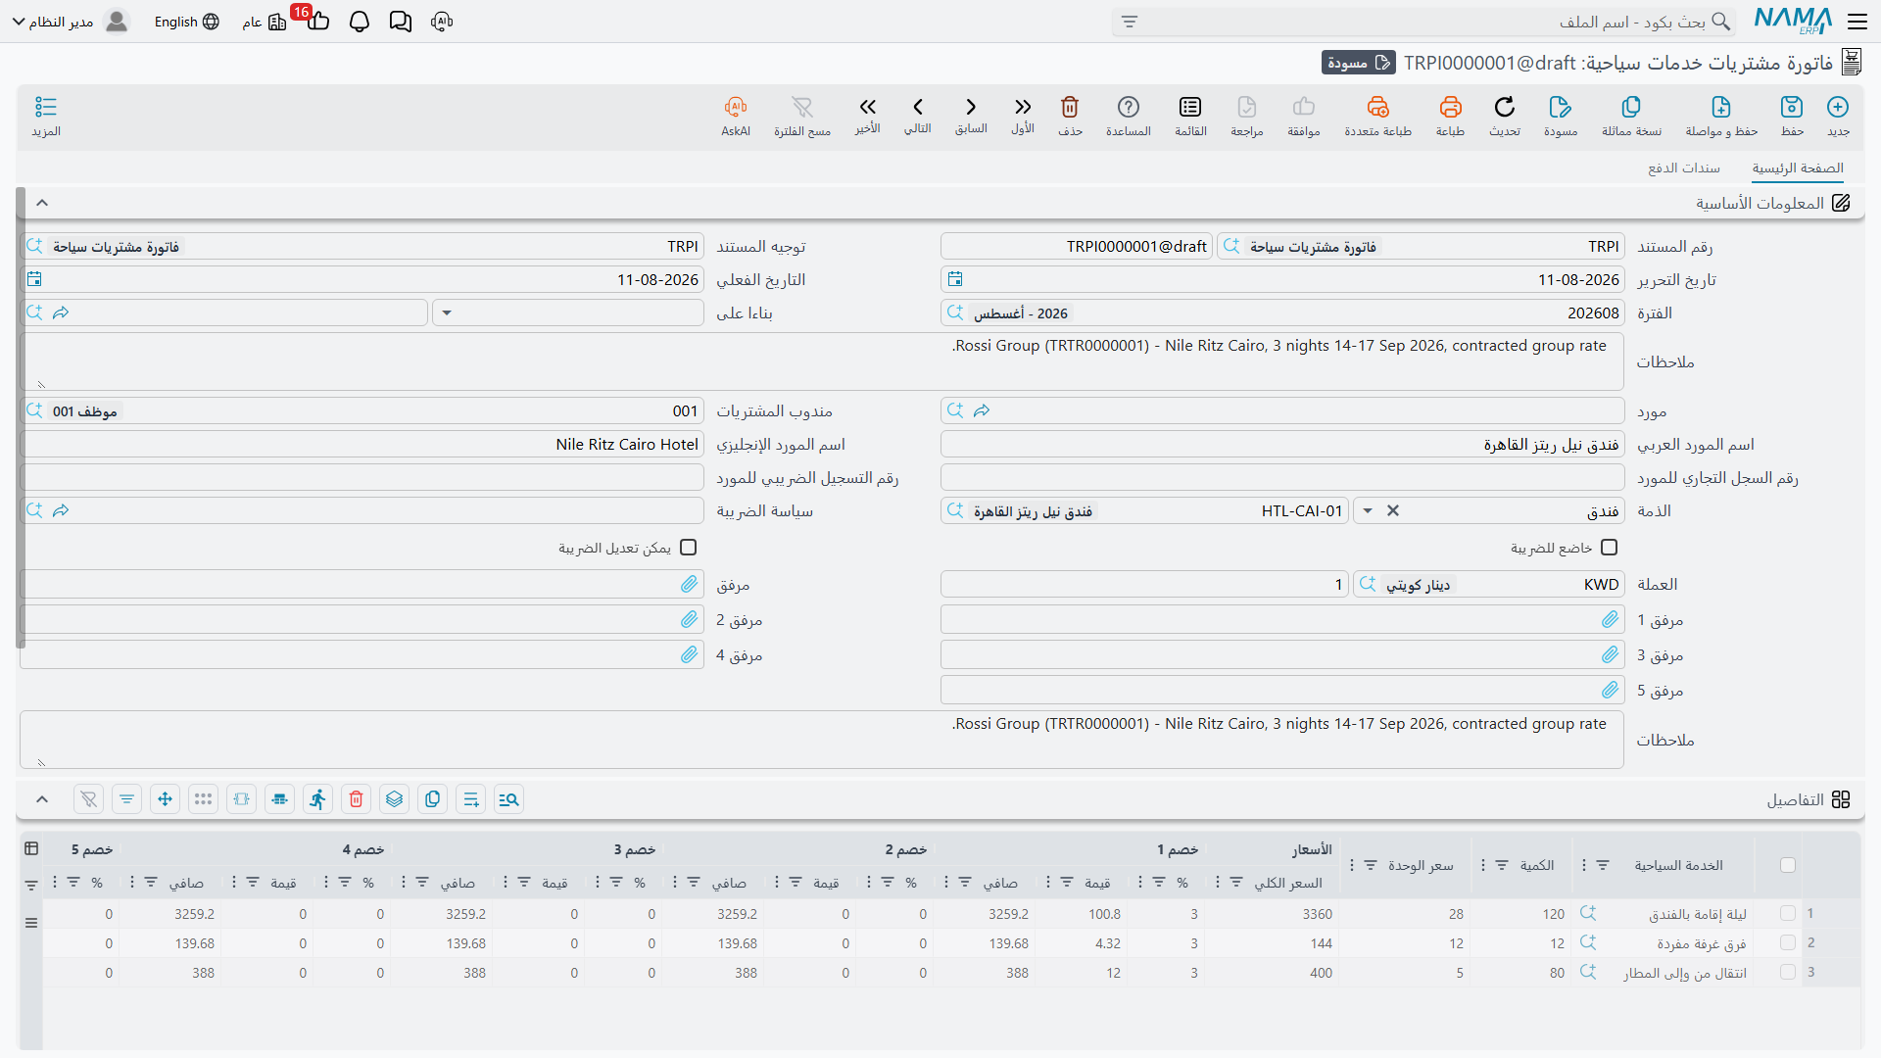The width and height of the screenshot is (1881, 1058).
Task: Create a new document with جديد
Action: pos(1838,116)
